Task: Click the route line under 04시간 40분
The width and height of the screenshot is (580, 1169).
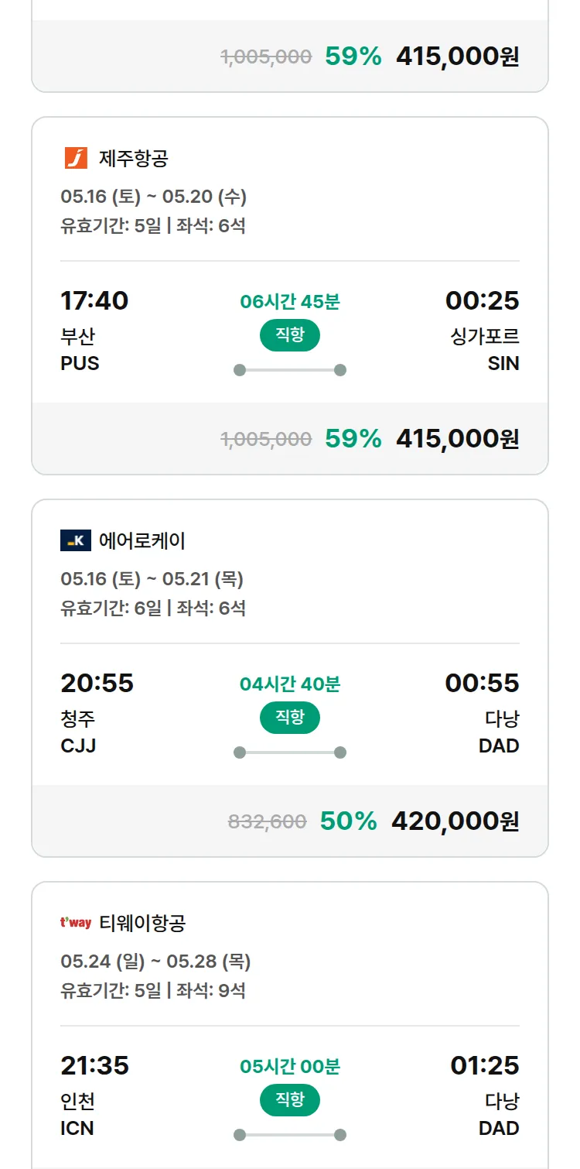Action: (x=289, y=752)
